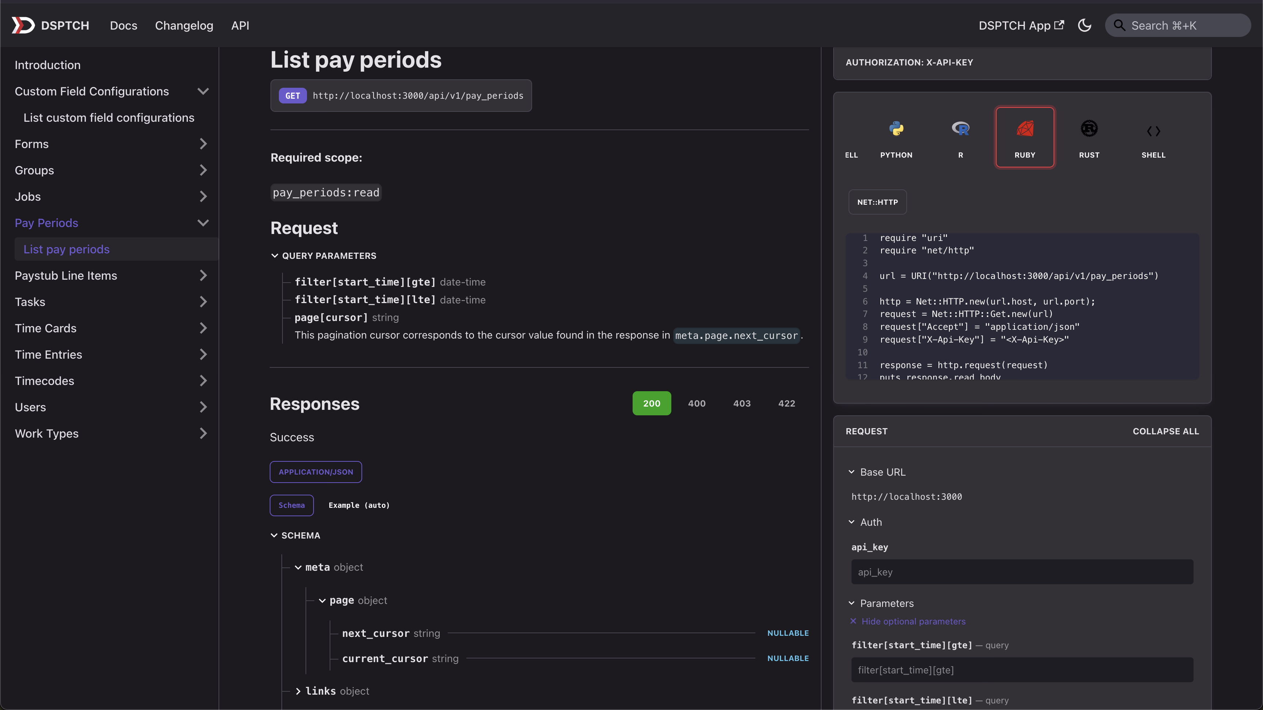Click the GET endpoint URL box

(401, 96)
